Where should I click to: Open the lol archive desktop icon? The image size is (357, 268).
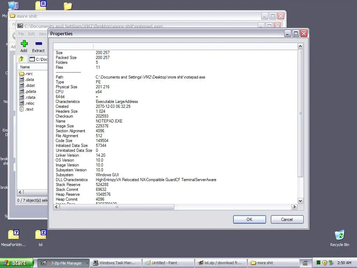(x=41, y=235)
